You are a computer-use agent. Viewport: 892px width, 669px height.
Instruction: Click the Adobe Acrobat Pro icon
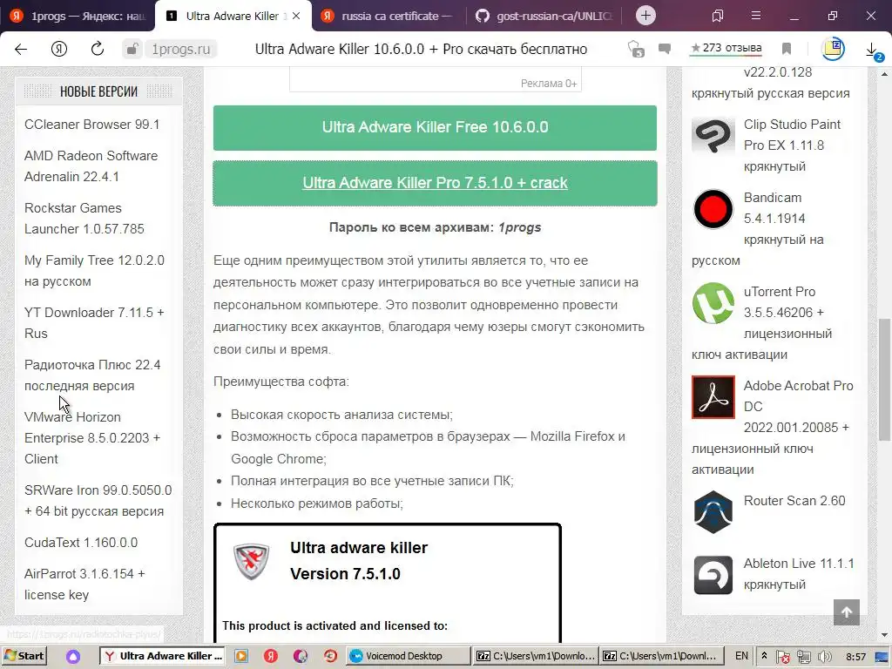pos(713,397)
